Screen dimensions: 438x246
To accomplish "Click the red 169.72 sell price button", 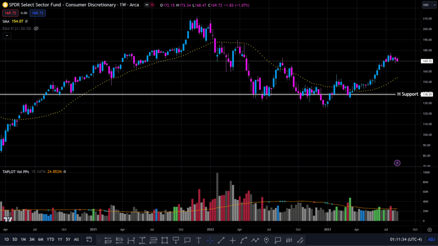I will (x=10, y=13).
